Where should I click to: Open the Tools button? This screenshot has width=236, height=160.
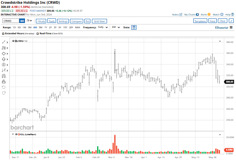tap(51, 21)
